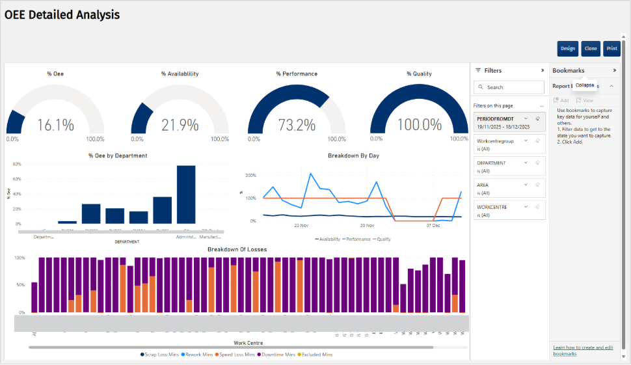
Task: Collapse the Filters pane with its chevron
Action: pos(543,70)
